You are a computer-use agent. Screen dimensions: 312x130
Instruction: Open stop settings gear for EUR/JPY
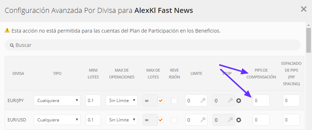(x=239, y=101)
